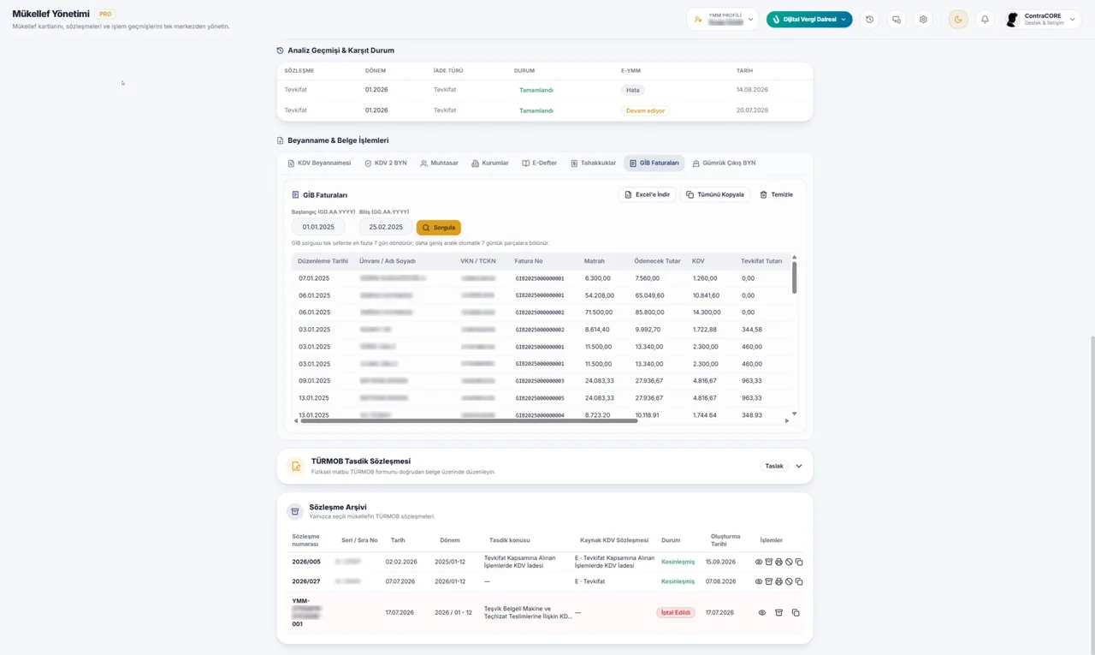
Task: Copy contract 2026/005
Action: (799, 562)
